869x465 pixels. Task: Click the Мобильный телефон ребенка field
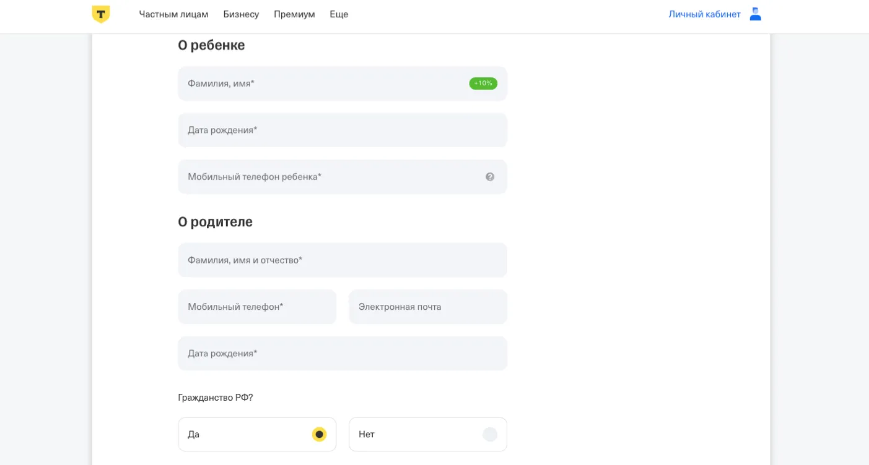click(x=328, y=177)
